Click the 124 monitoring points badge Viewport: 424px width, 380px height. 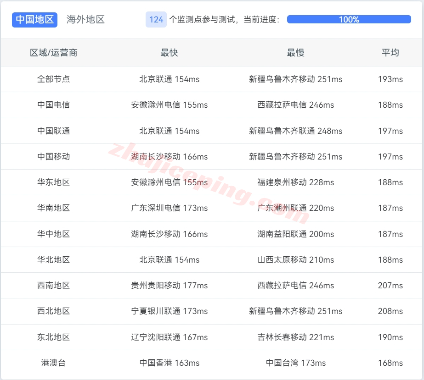pos(156,20)
